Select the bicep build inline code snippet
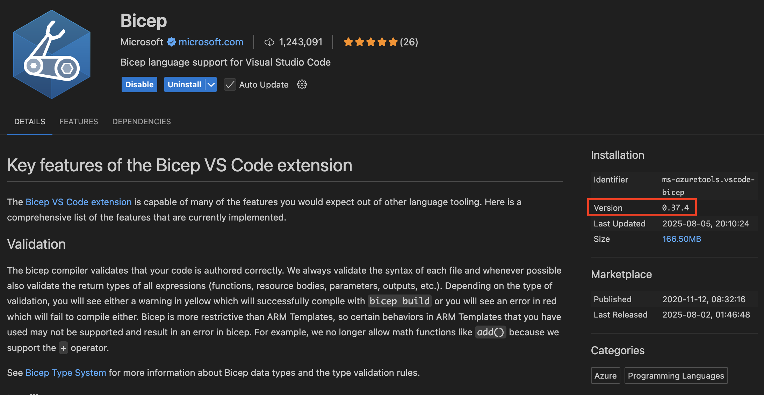The width and height of the screenshot is (764, 395). (399, 301)
